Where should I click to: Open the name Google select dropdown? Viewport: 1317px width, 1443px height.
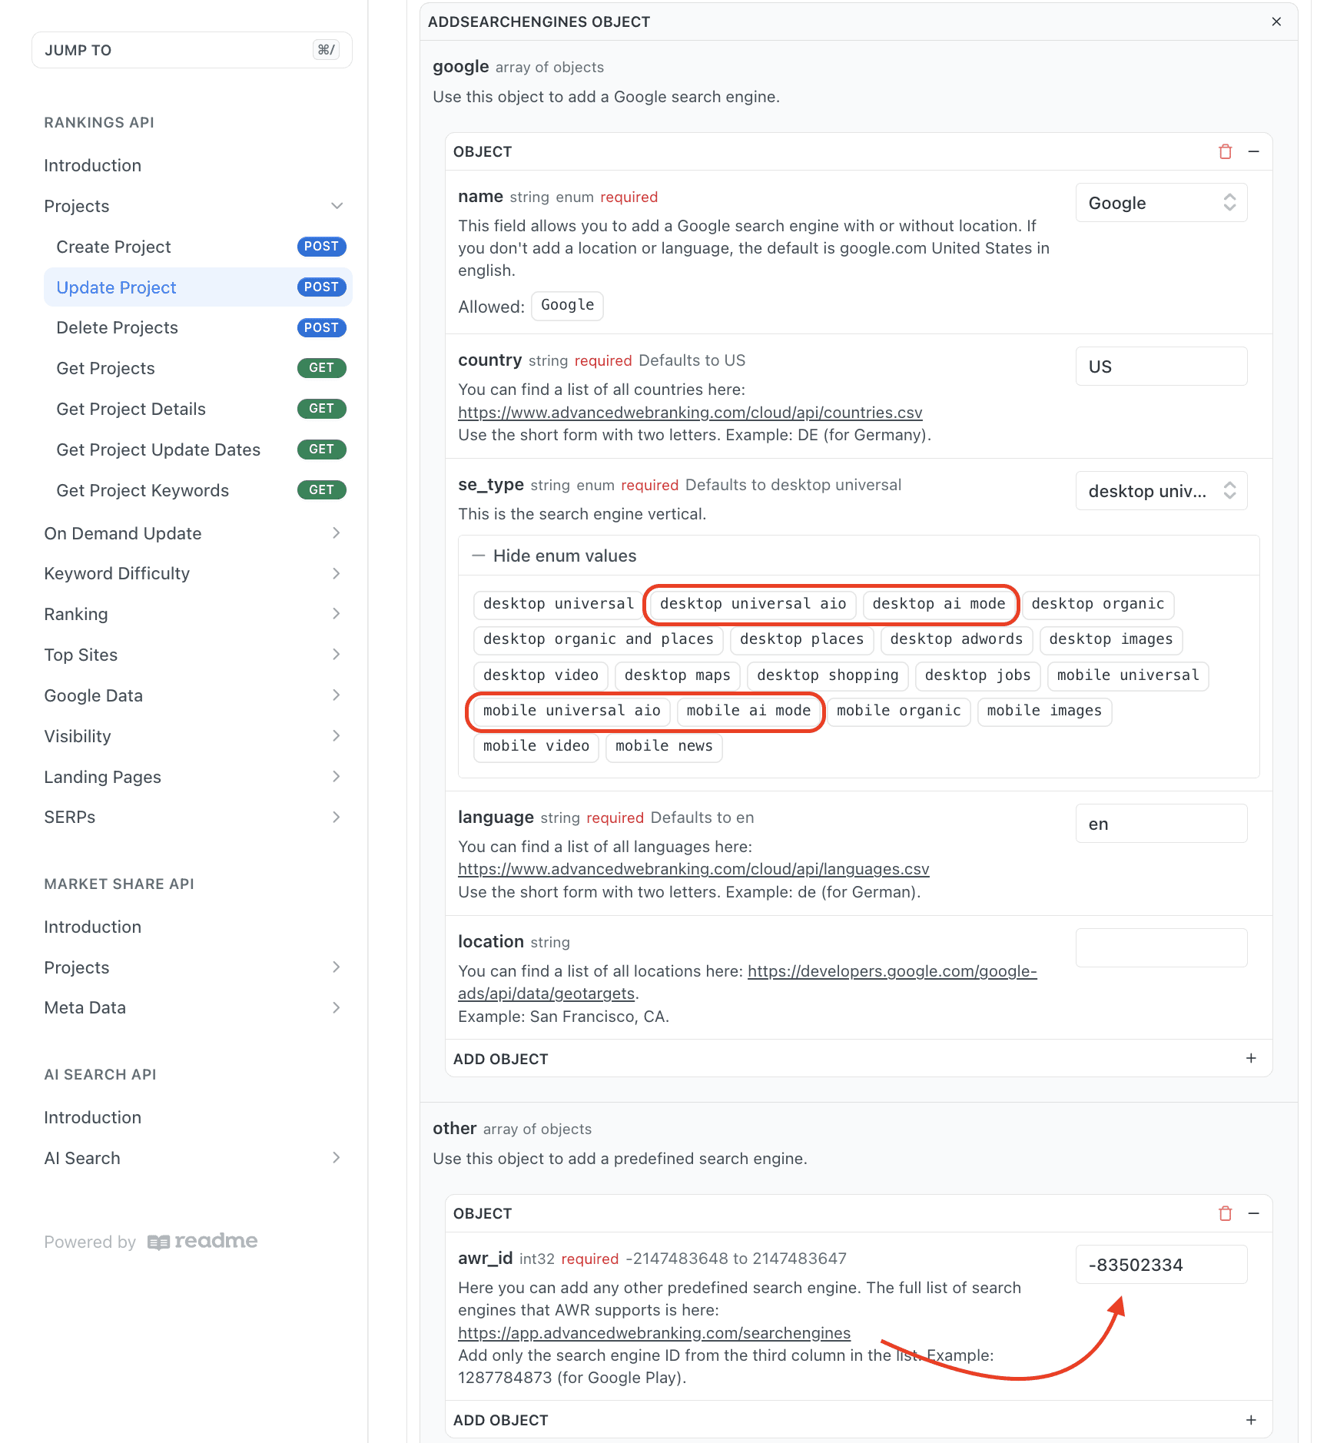tap(1161, 203)
